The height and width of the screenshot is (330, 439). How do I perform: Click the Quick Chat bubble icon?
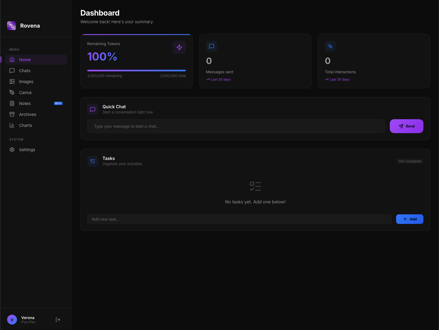point(93,109)
